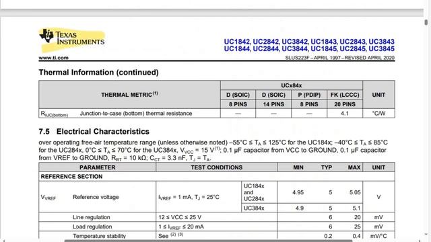
Task: Click the MIN column header
Action: point(298,167)
